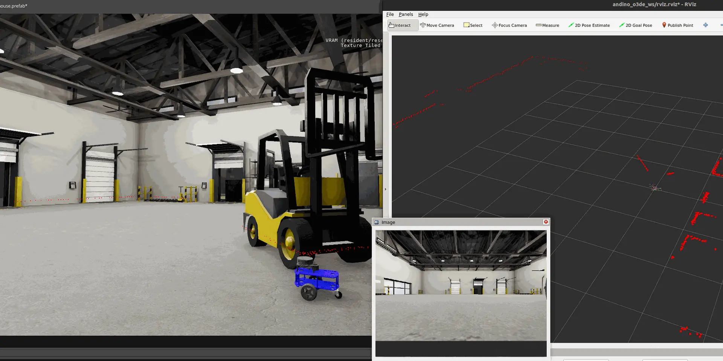Open the File menu in RViz

tap(390, 14)
